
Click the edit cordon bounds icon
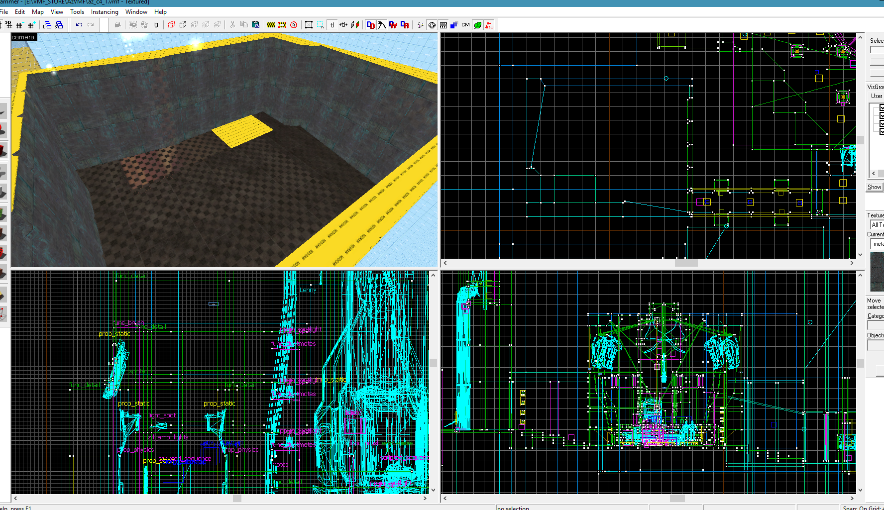point(282,25)
